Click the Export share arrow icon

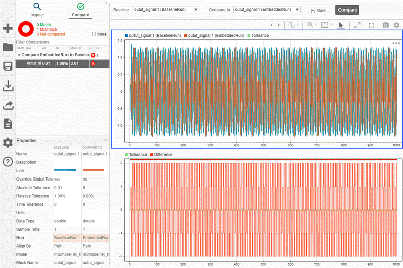[8, 105]
